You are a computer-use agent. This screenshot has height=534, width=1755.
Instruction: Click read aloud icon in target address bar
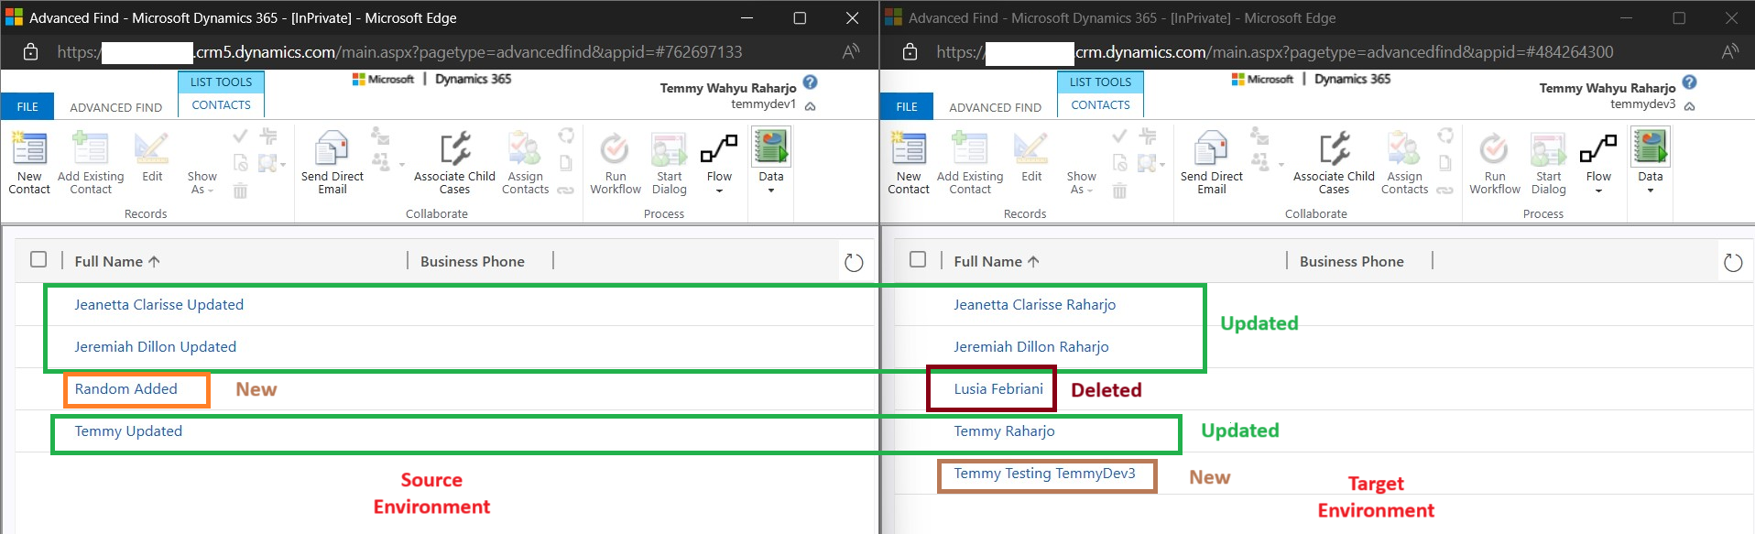coord(1730,52)
